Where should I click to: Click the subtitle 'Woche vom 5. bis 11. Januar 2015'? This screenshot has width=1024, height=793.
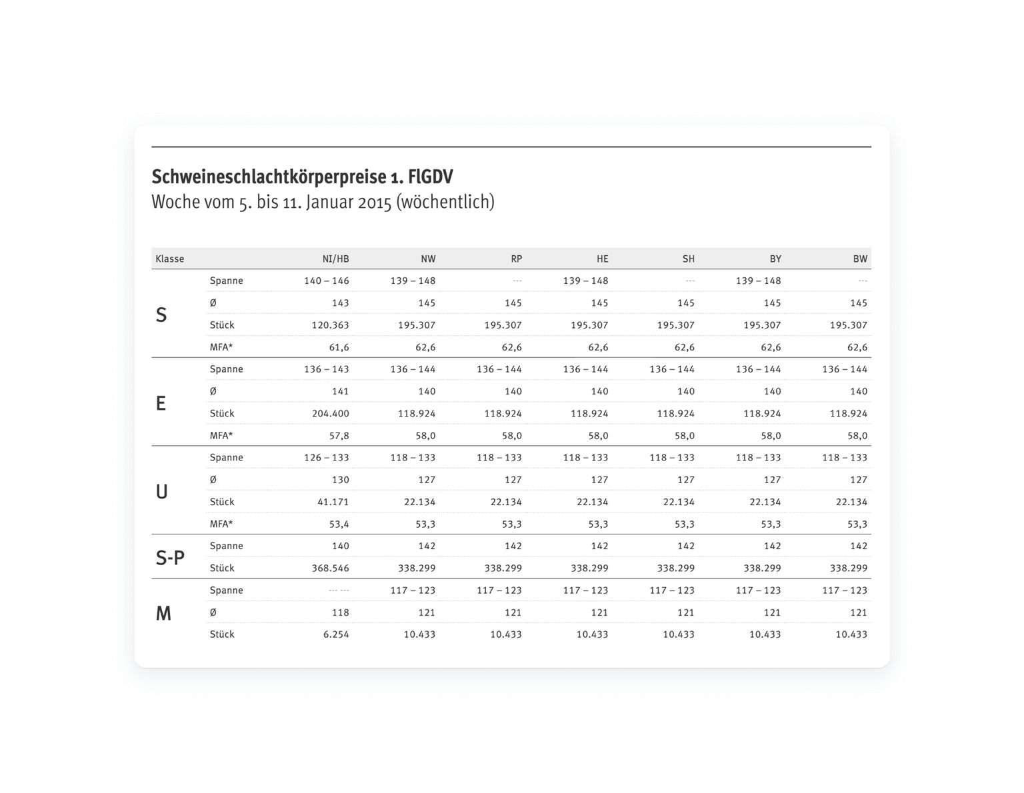[271, 202]
